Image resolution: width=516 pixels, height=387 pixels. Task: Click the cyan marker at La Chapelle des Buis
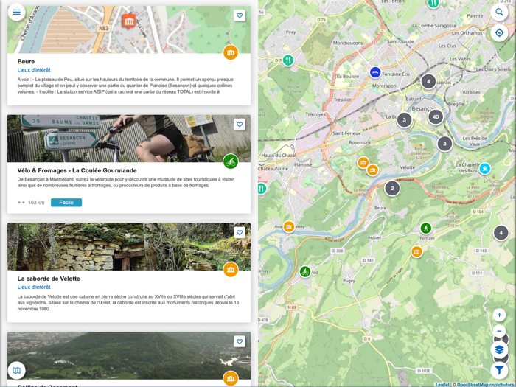(484, 169)
